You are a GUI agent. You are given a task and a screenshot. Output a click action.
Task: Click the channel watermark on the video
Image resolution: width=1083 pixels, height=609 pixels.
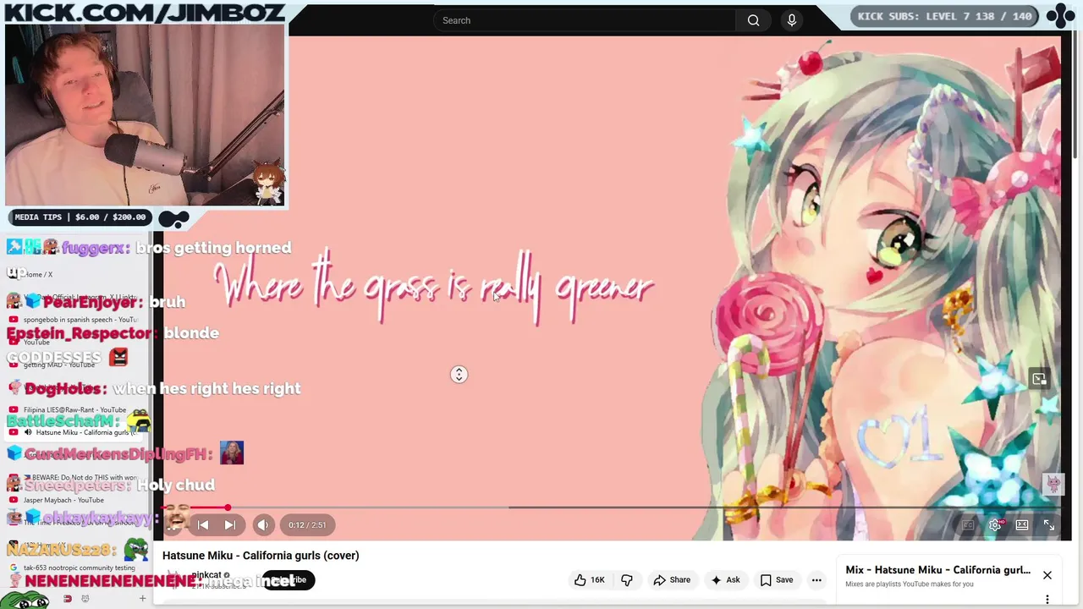(x=1053, y=484)
